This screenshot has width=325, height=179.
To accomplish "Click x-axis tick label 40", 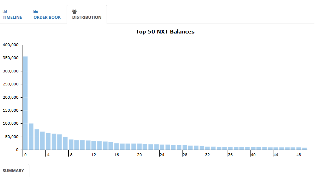I will point(253,155).
